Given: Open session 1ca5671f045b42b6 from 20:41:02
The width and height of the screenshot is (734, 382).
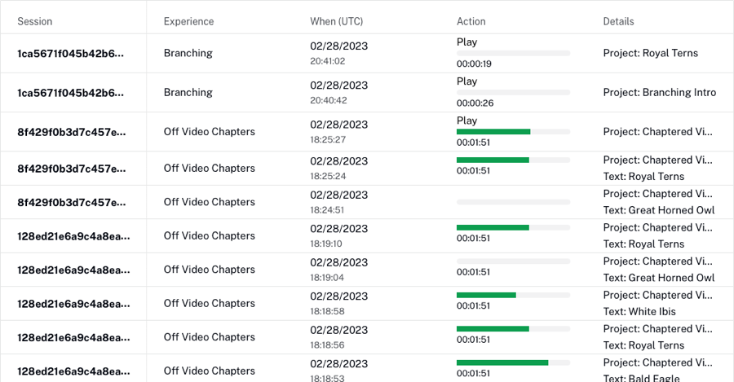Looking at the screenshot, I should pyautogui.click(x=71, y=54).
